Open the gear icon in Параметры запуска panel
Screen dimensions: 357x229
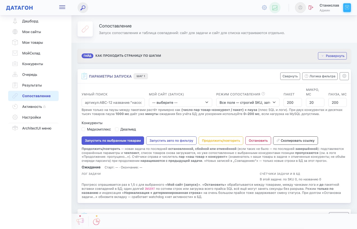(x=344, y=76)
